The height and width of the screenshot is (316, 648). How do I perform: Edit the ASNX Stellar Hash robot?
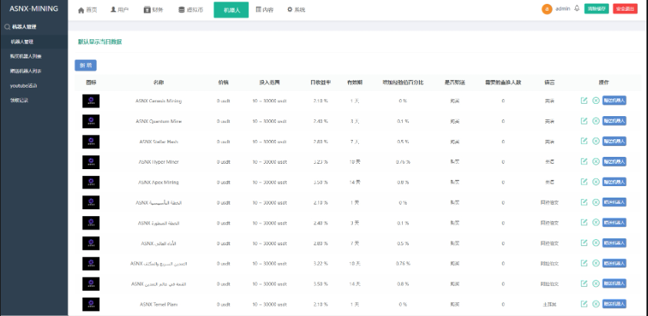click(x=584, y=141)
